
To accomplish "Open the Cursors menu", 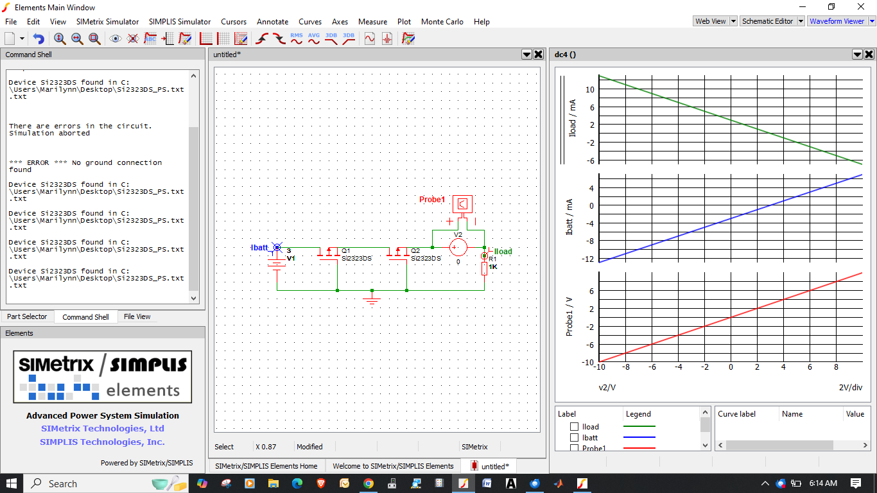I will [234, 21].
